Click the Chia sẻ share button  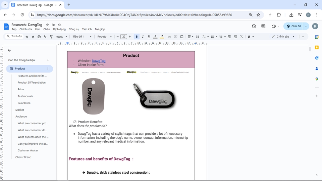[293, 26]
